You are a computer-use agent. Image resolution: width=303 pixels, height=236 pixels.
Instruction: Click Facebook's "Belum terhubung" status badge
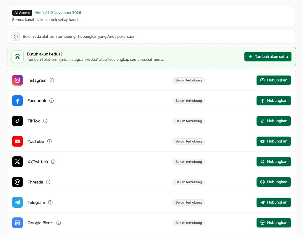188,101
